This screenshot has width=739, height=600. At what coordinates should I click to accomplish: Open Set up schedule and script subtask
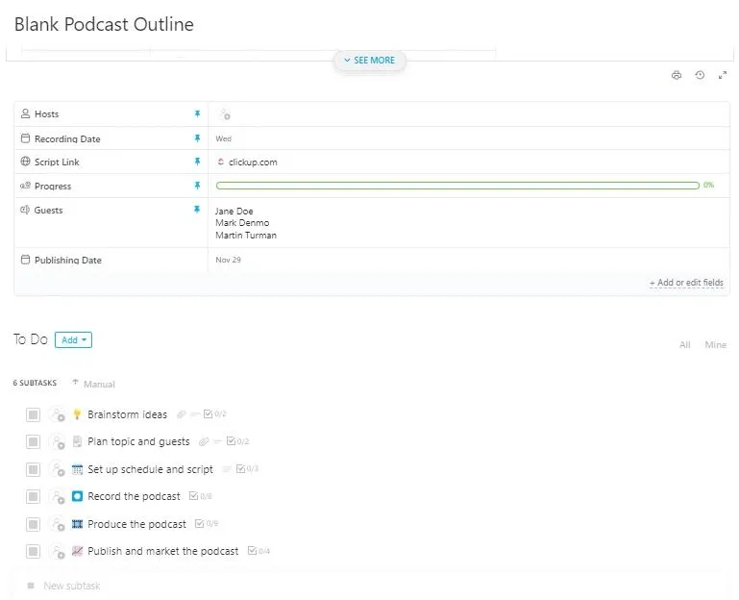(x=150, y=469)
